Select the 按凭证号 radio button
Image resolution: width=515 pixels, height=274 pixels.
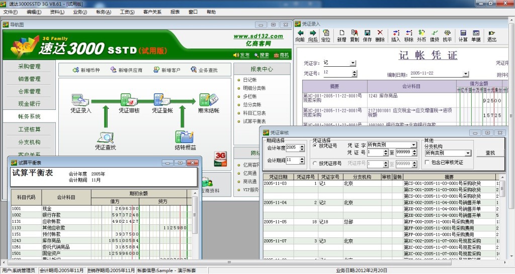(315, 146)
